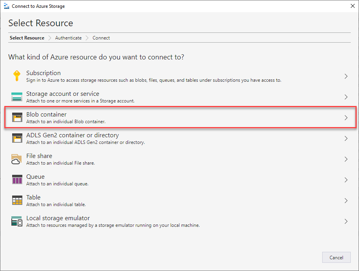
Task: Open the File share row chevron
Action: click(346, 159)
